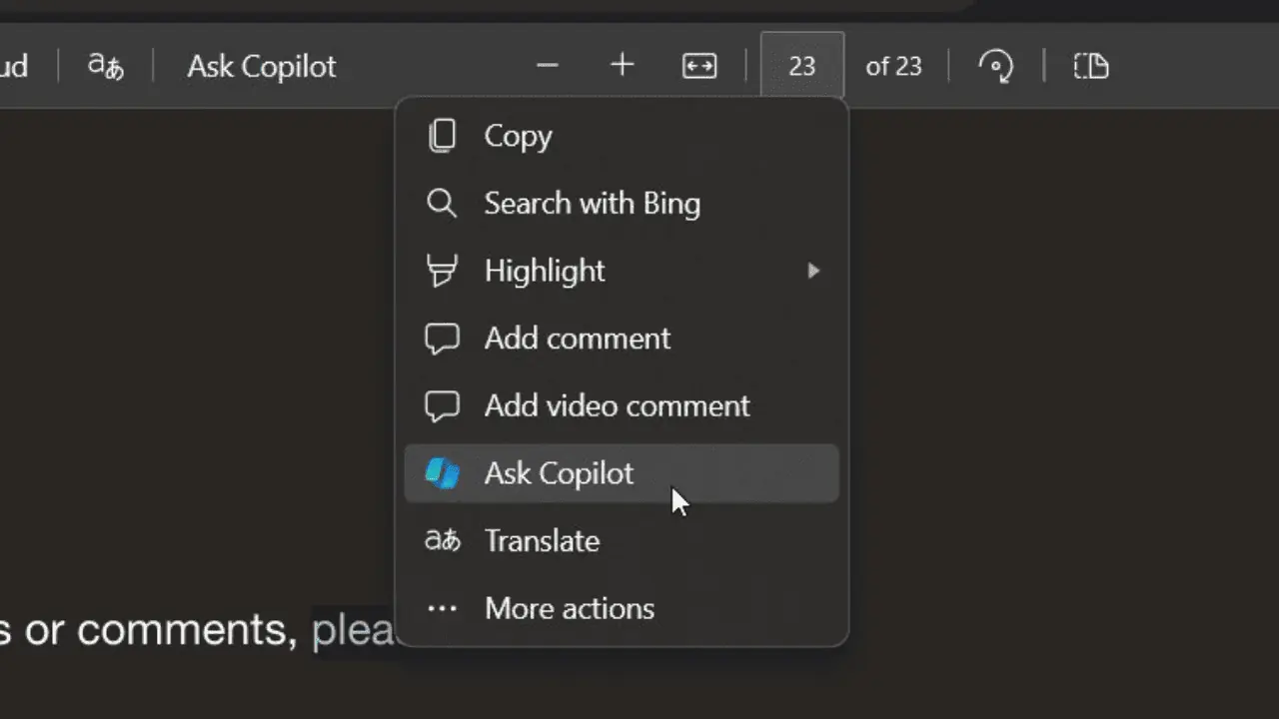Viewport: 1279px width, 719px height.
Task: Rotate the PDF page with the rotate icon
Action: (x=995, y=66)
